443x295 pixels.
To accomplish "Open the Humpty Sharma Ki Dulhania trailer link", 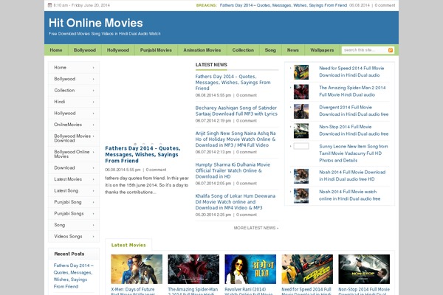I will [233, 170].
